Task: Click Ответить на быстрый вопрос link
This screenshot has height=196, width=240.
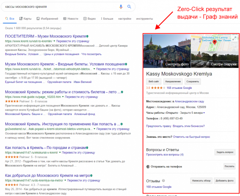Action: [191, 137]
